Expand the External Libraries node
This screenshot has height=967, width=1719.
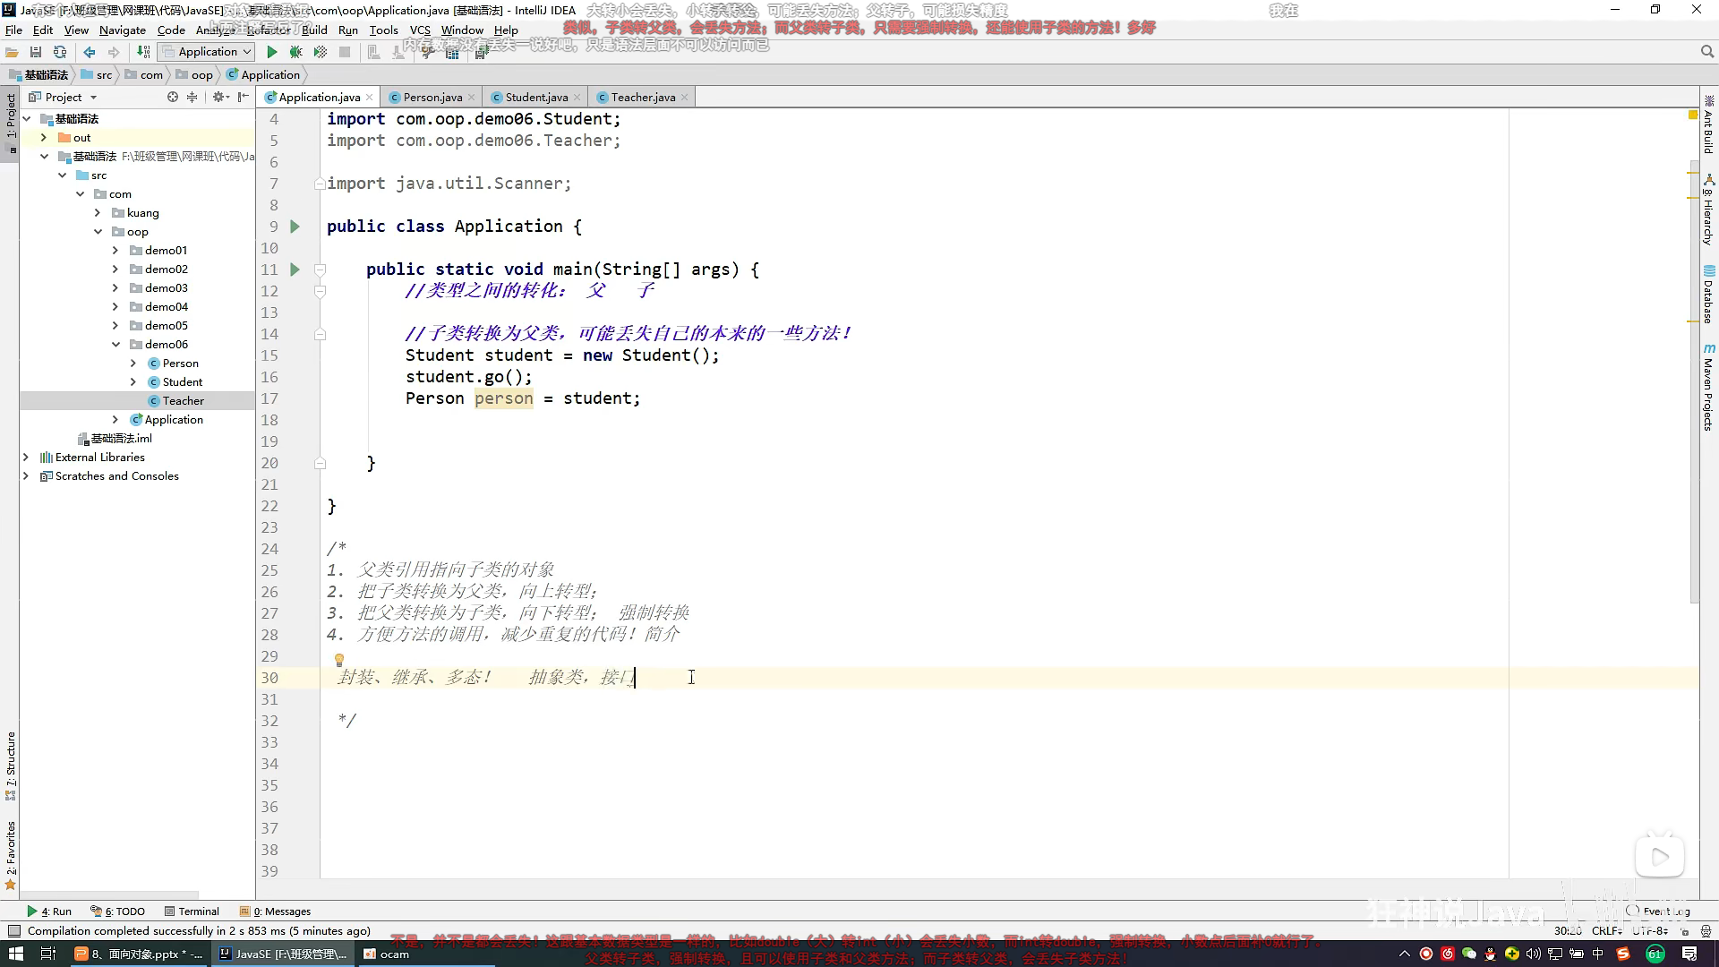pyautogui.click(x=26, y=458)
